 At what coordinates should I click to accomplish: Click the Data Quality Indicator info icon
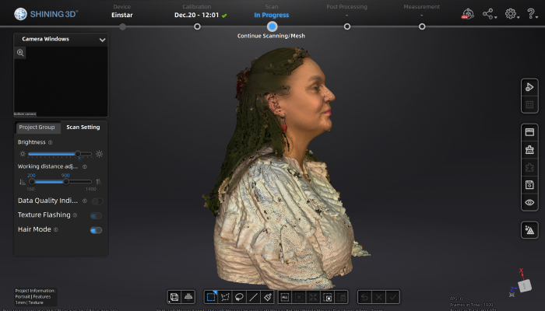tap(84, 201)
